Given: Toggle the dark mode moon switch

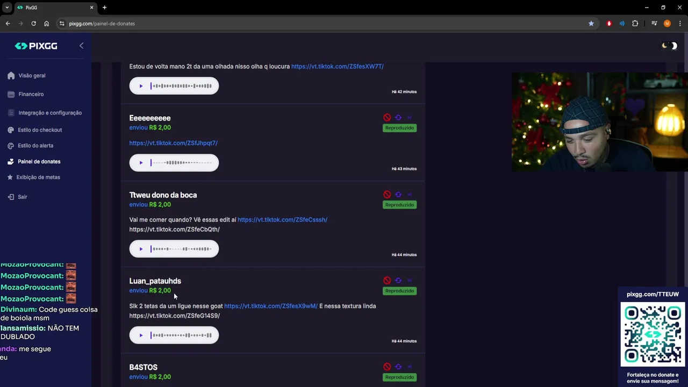Looking at the screenshot, I should 670,46.
